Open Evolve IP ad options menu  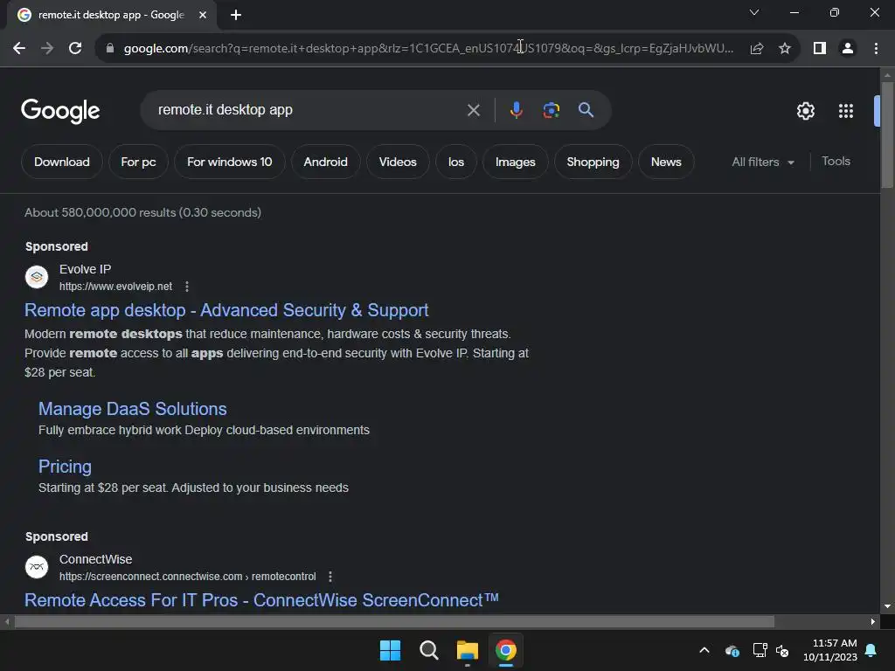pos(187,287)
